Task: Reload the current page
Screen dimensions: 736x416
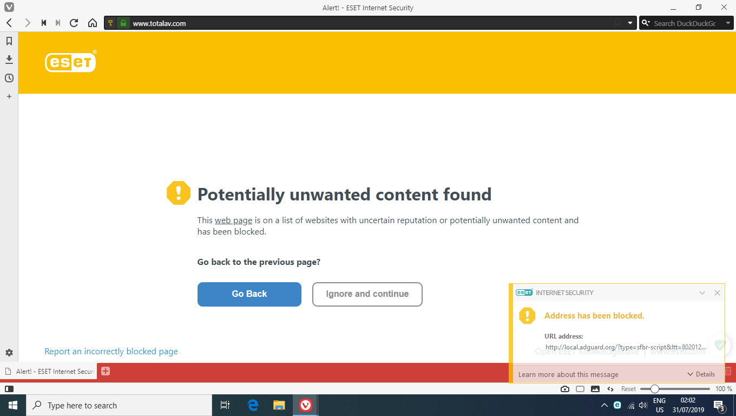Action: coord(74,23)
